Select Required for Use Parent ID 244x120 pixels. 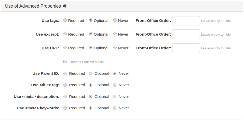[x=65, y=73]
